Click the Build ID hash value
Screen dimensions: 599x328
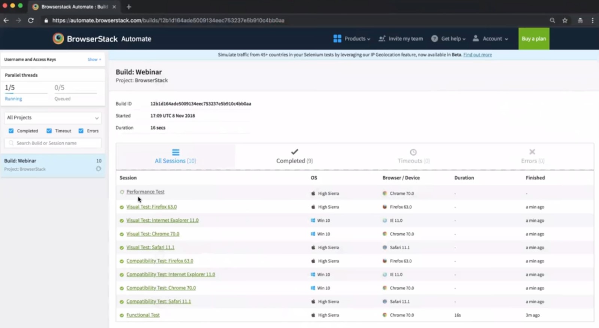click(201, 104)
